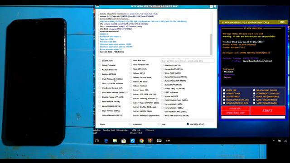Select Write NVRAM (META) option
Screen dimensions: 290x163
[110, 106]
